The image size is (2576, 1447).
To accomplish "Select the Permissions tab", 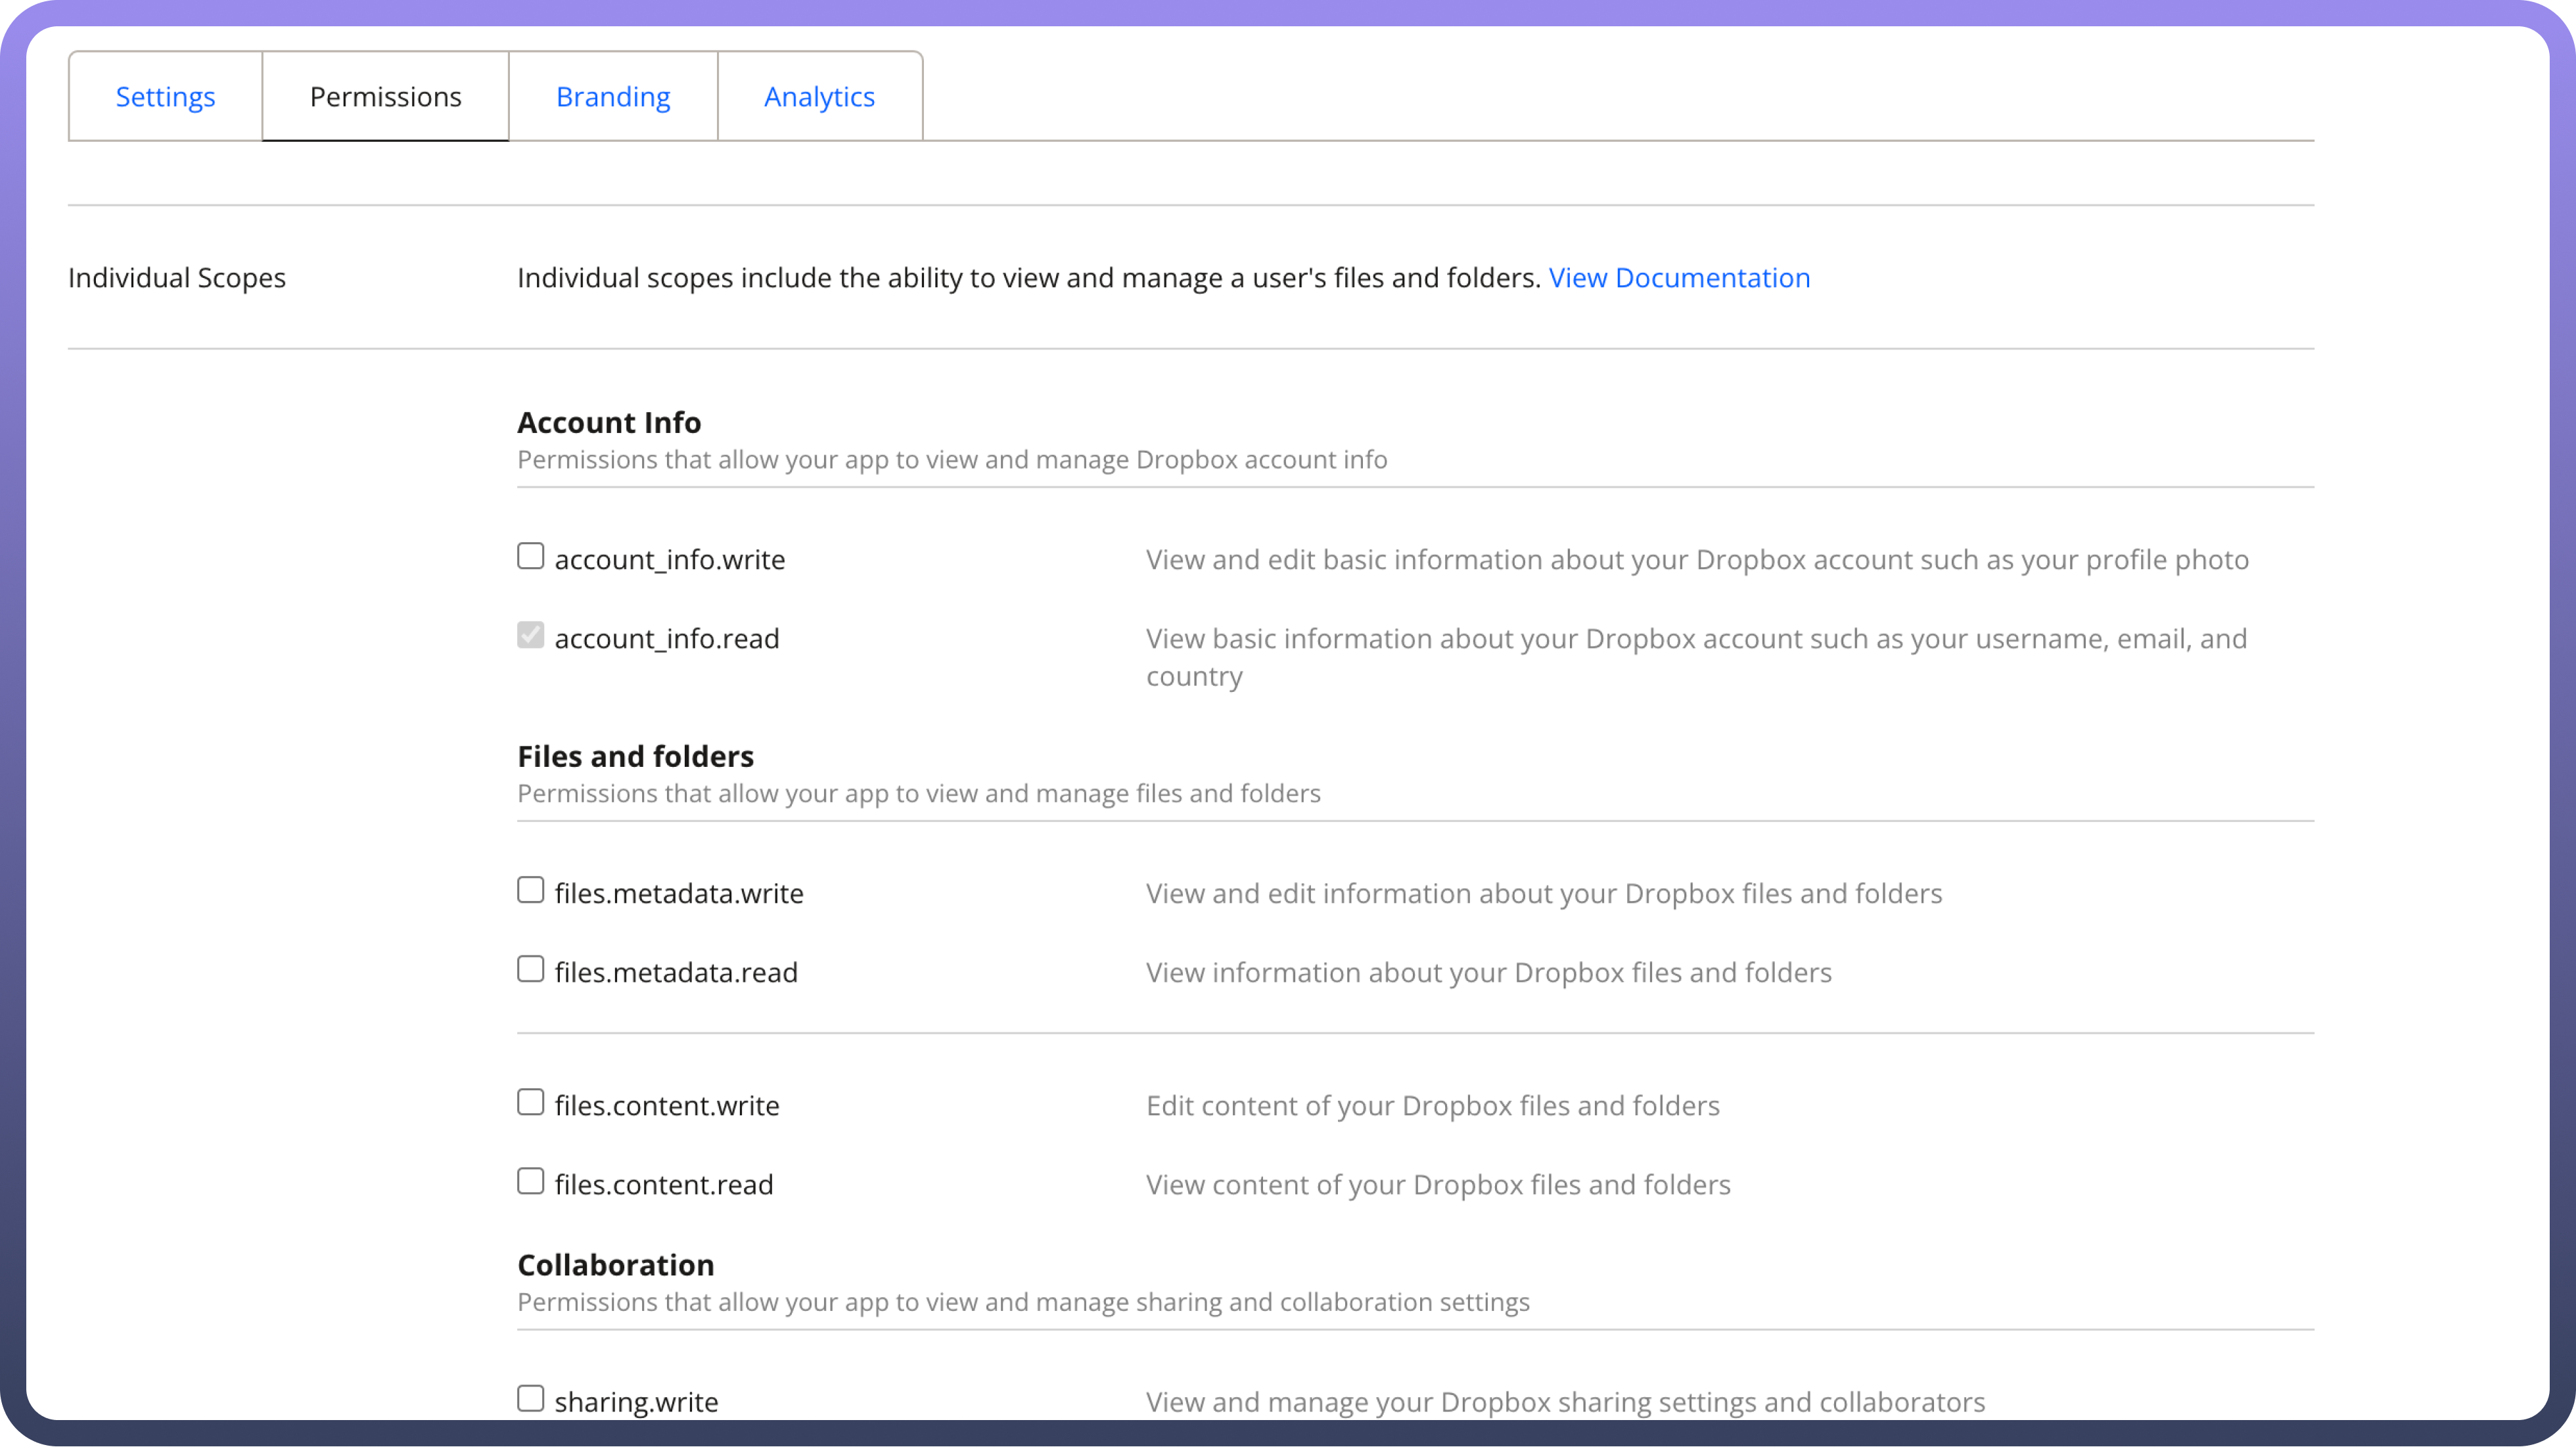I will click(x=385, y=96).
